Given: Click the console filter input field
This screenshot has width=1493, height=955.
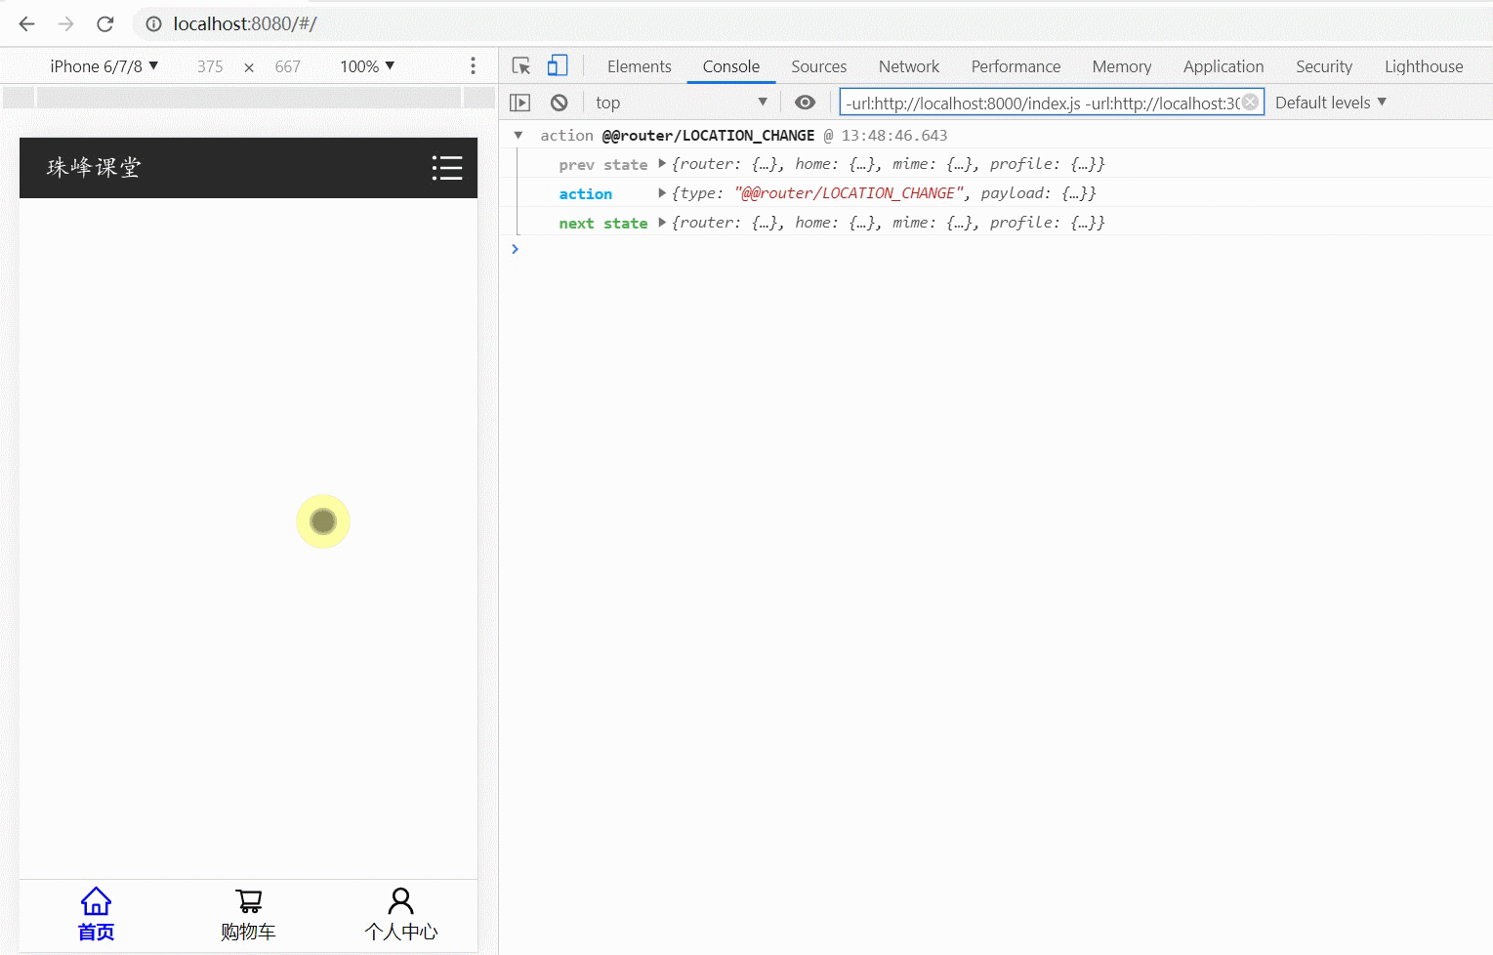Looking at the screenshot, I should 1040,103.
